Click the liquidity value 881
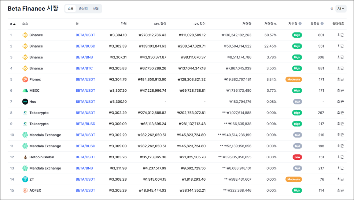This screenshot has width=354, height=200. (x=321, y=68)
